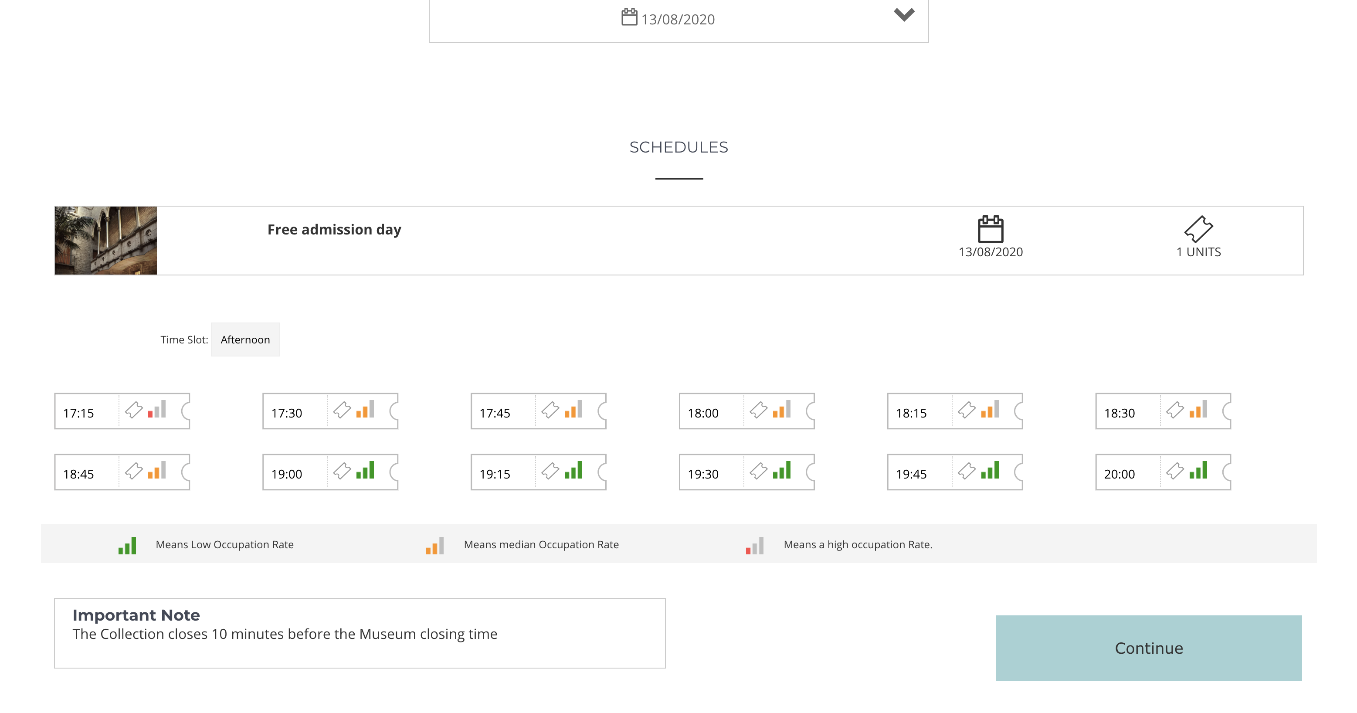
Task: Click the orange occupation bars in 17:45 slot
Action: tap(573, 409)
